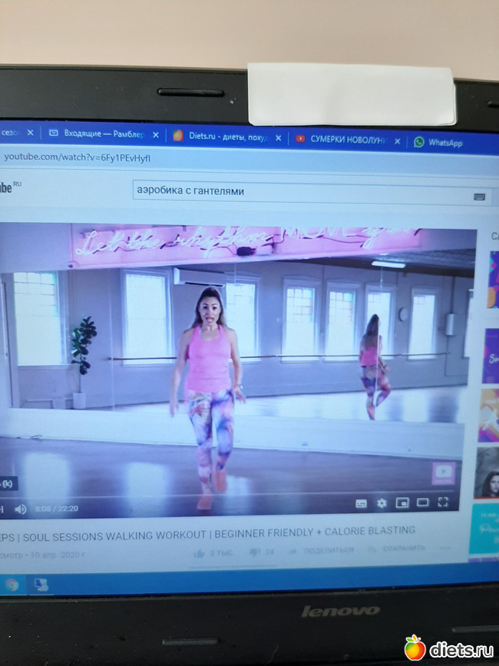Screen dimensions: 499x666
Task: Seek on the video progress bar
Action: point(230,494)
